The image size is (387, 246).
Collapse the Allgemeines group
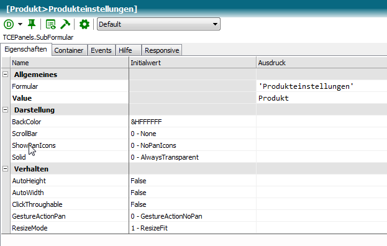[5, 75]
